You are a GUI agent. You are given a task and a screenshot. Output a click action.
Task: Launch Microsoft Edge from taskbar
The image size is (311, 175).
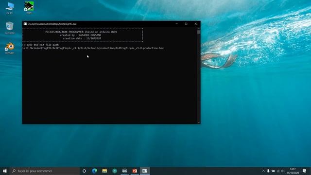(95, 171)
